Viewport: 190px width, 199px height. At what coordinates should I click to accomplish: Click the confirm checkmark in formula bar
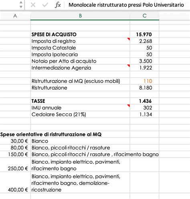45,5
